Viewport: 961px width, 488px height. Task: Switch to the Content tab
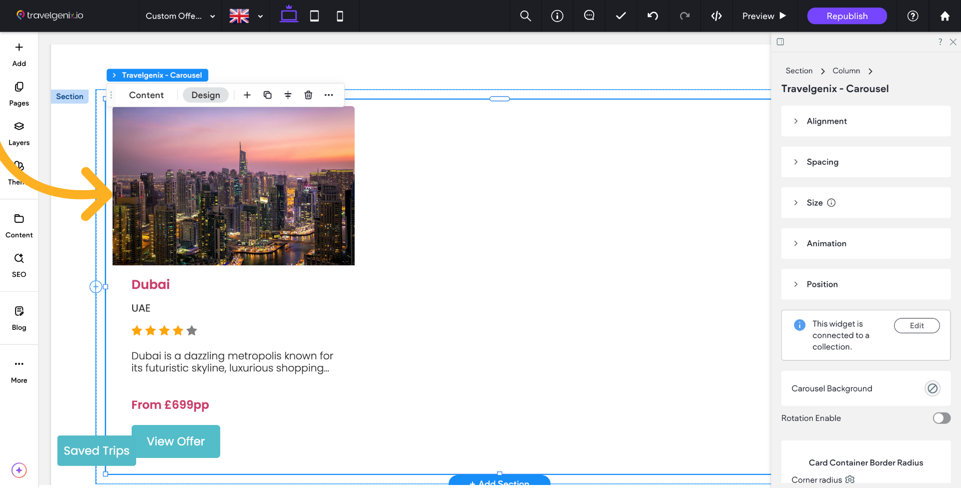coord(146,95)
